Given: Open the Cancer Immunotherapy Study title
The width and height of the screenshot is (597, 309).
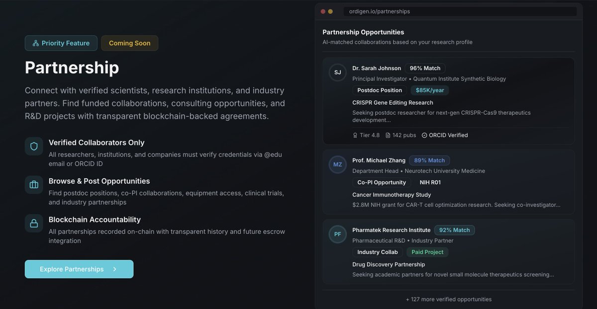Looking at the screenshot, I should (x=392, y=195).
